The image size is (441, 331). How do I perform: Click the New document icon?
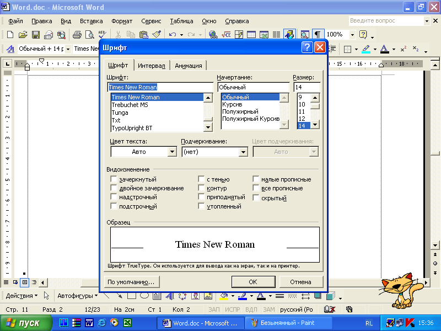pyautogui.click(x=10, y=35)
